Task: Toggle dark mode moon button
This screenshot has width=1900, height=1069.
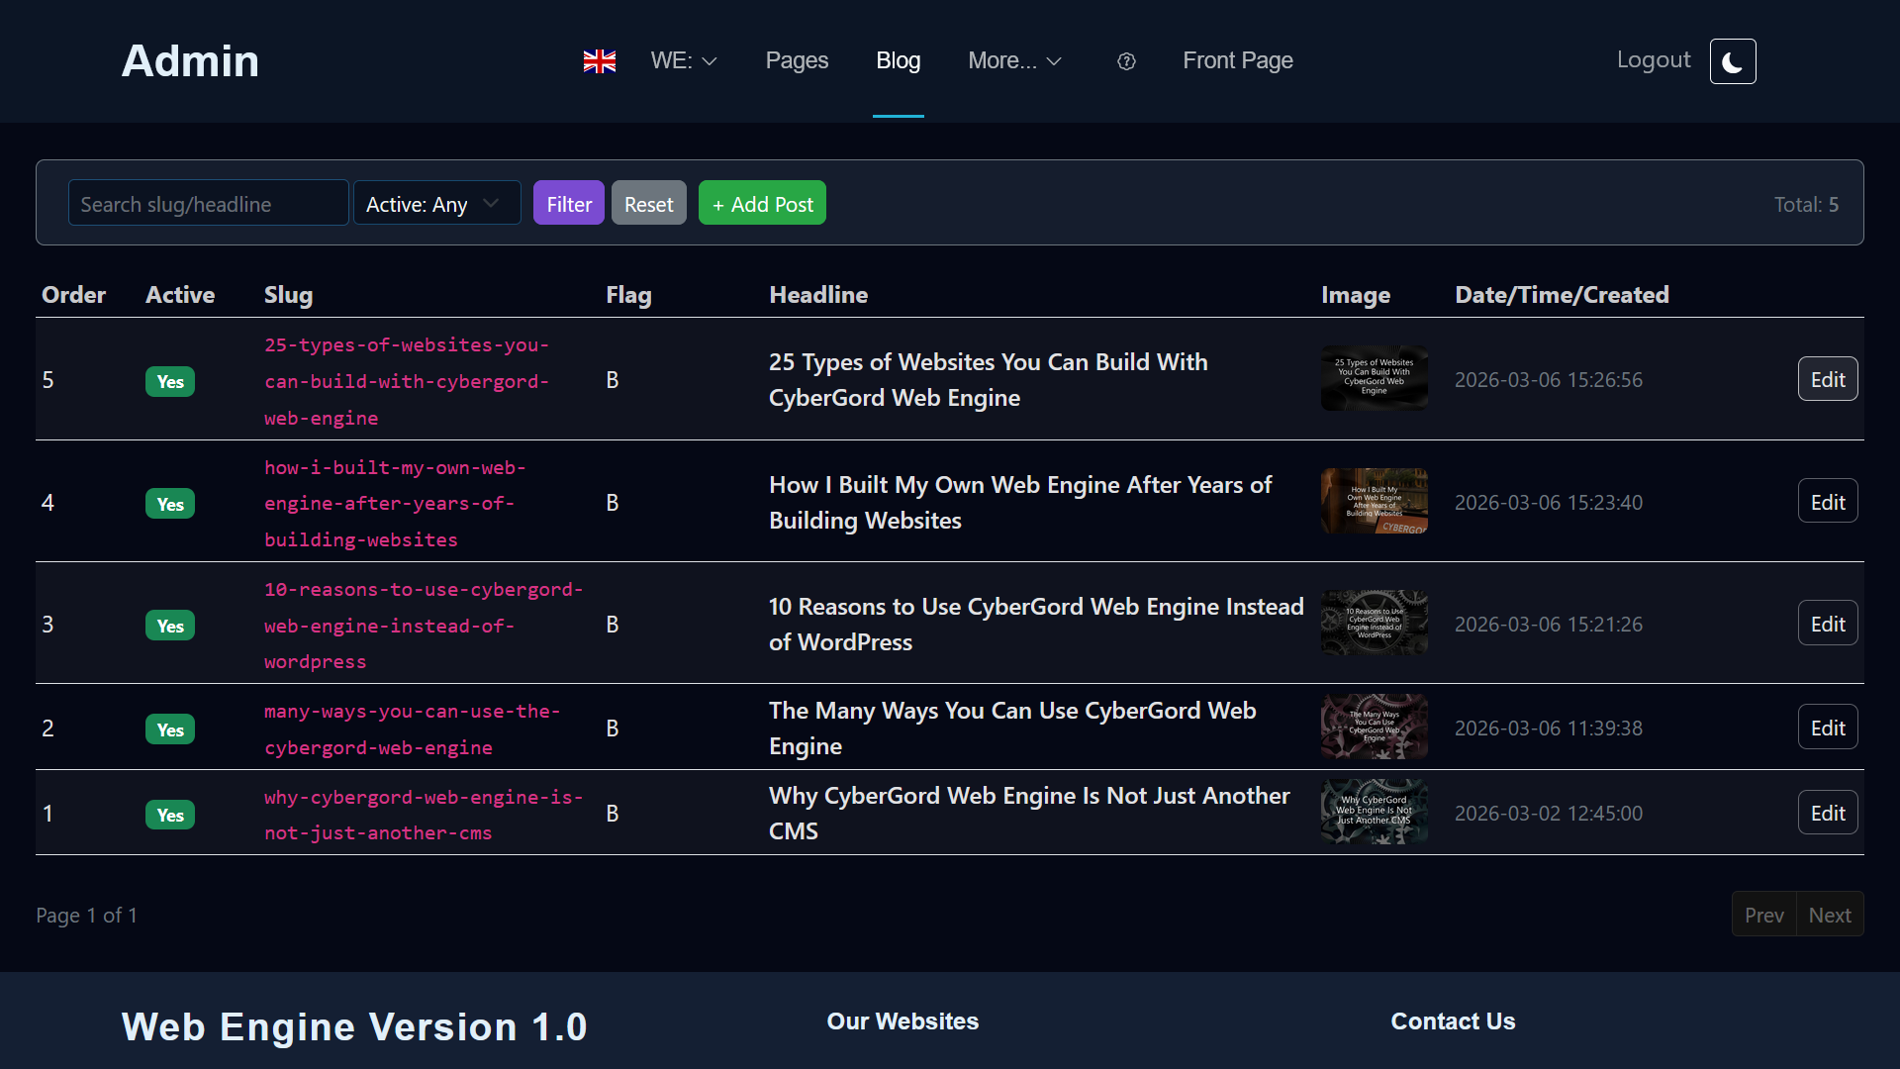Action: [1733, 61]
